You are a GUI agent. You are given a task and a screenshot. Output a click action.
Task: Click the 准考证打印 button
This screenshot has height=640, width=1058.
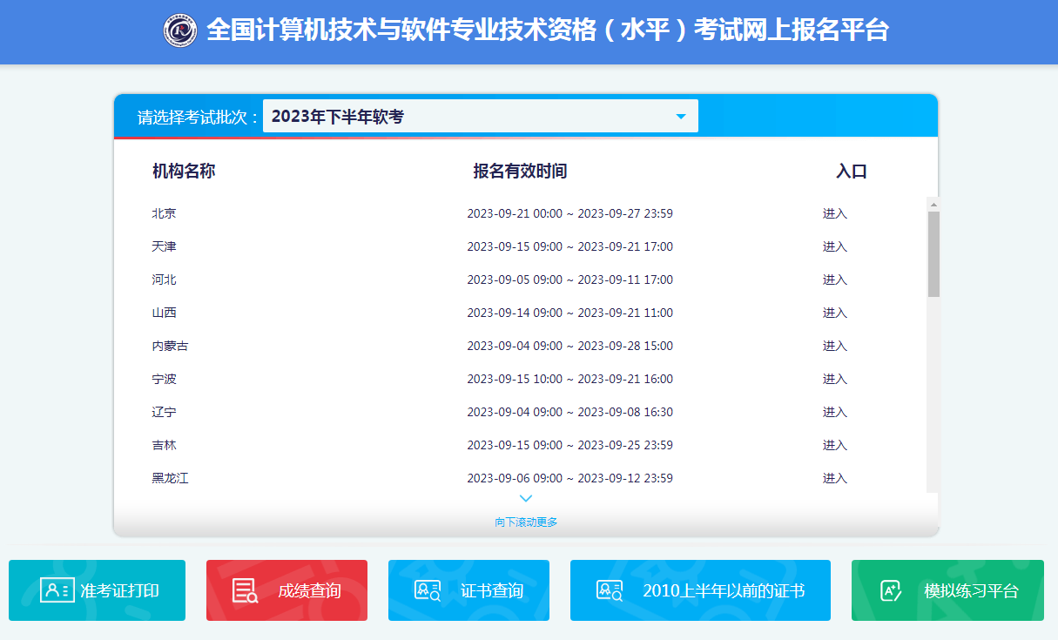pos(97,589)
